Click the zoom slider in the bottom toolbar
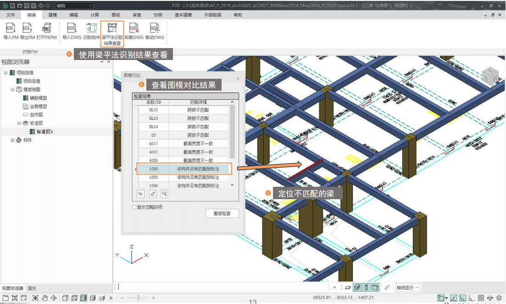The width and height of the screenshot is (506, 304). pyautogui.click(x=138, y=298)
